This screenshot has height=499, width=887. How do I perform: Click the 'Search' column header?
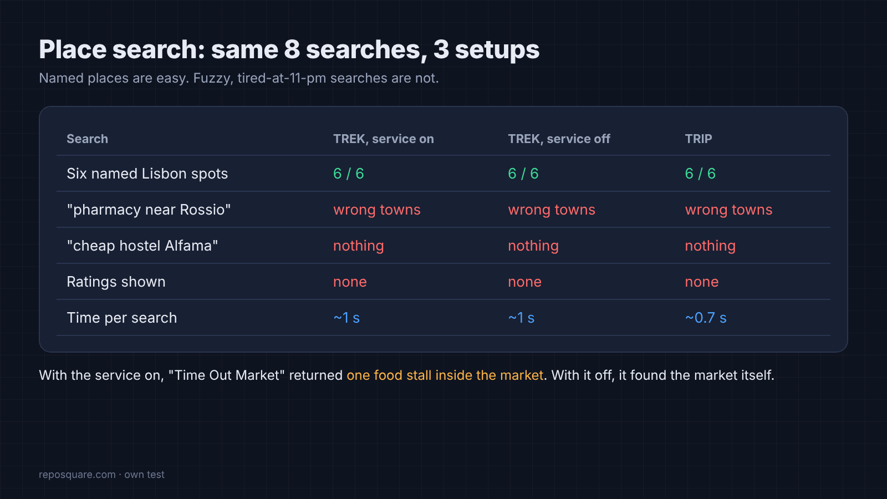(88, 139)
